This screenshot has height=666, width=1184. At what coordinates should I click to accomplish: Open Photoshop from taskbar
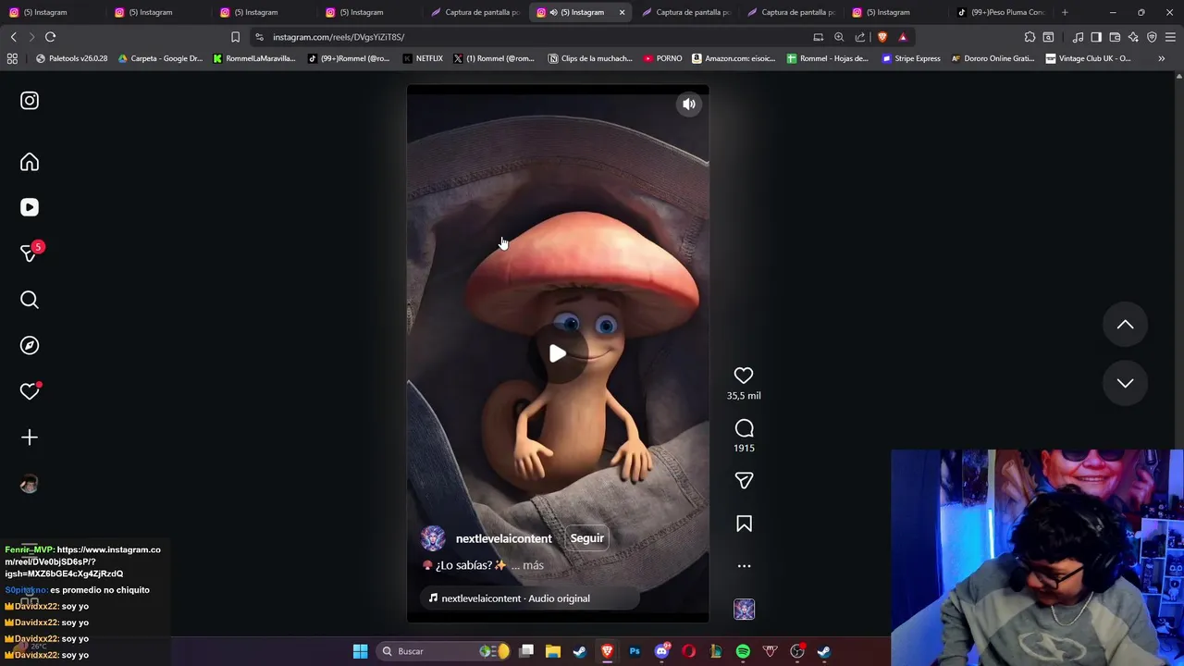pyautogui.click(x=635, y=651)
